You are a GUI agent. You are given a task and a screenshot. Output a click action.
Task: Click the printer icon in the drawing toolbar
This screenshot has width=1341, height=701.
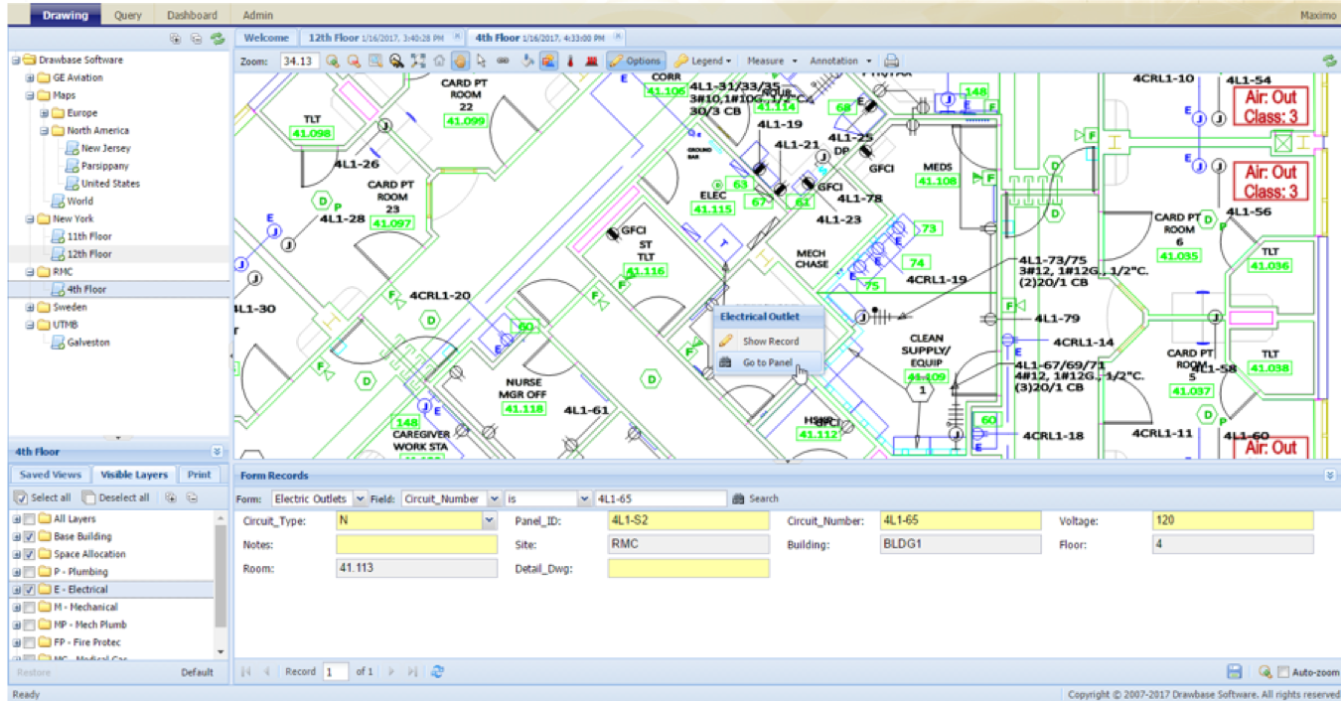(892, 62)
